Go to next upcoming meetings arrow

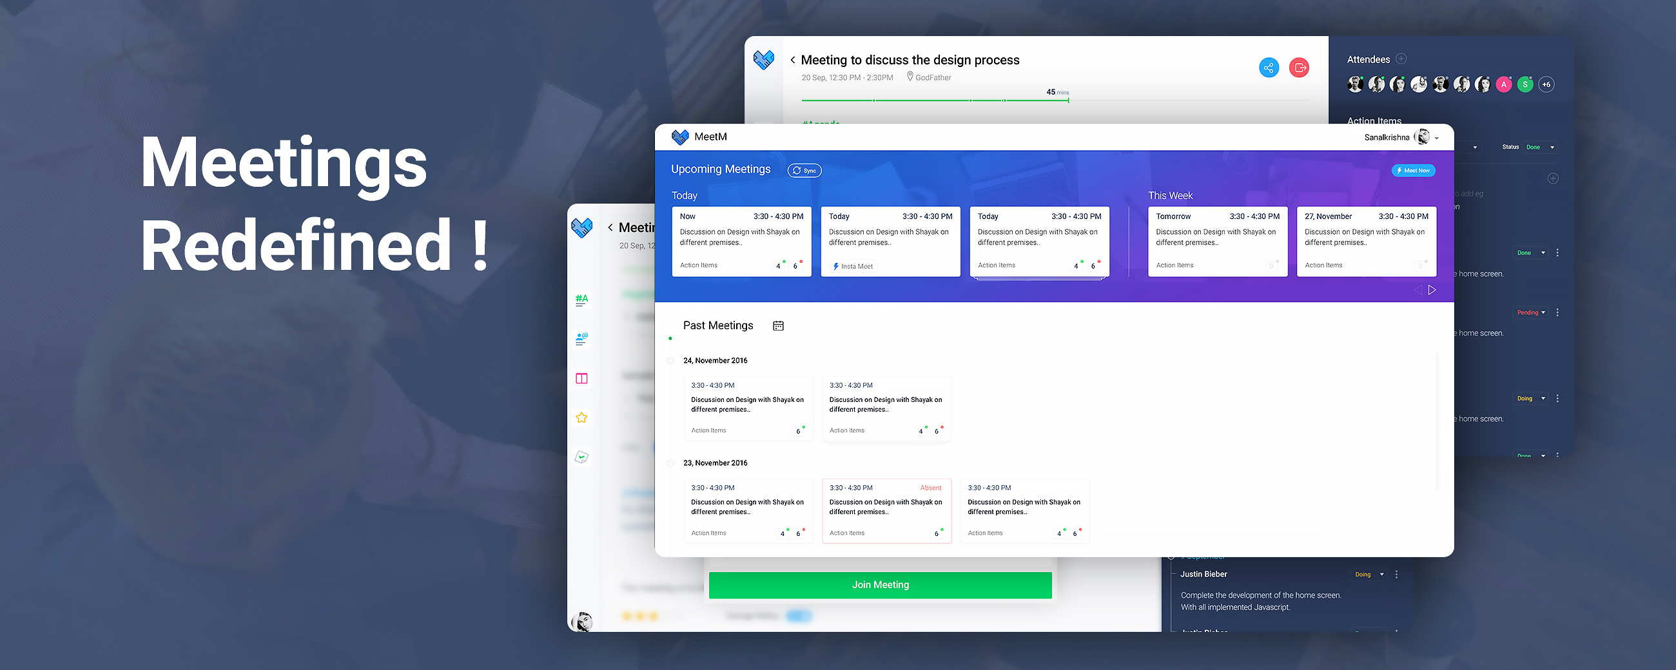[x=1432, y=290]
